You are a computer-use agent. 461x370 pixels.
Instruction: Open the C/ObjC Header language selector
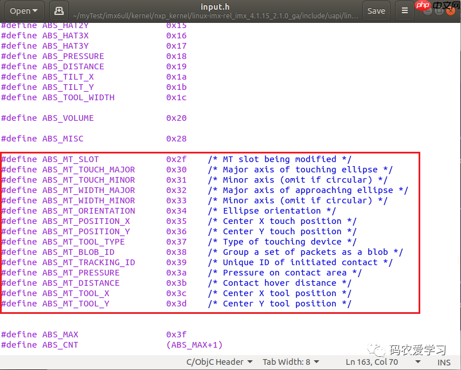click(219, 362)
